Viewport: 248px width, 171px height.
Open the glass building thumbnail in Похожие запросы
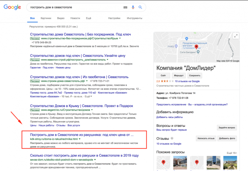point(214,163)
